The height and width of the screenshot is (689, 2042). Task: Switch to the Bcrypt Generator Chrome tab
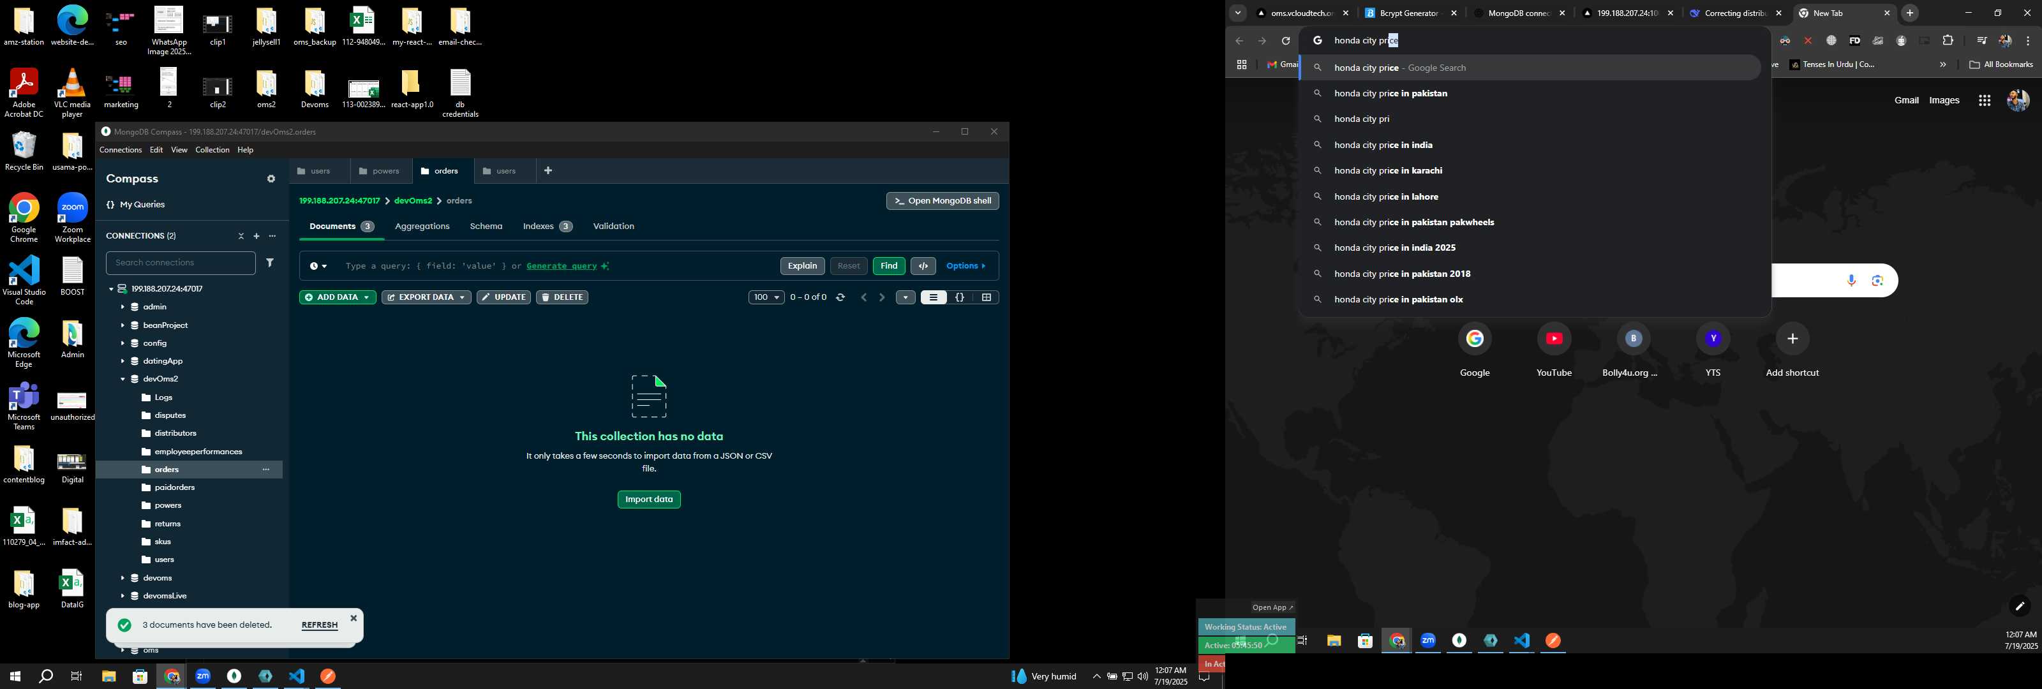click(1410, 13)
